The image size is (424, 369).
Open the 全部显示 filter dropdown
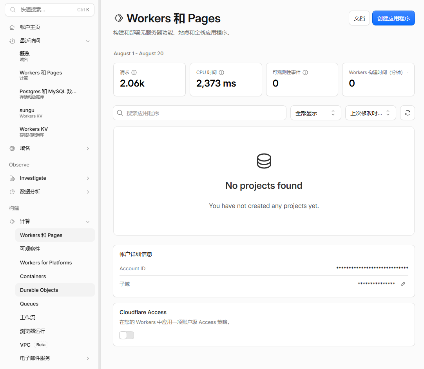point(315,113)
